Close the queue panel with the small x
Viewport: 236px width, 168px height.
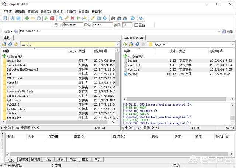tap(2, 134)
